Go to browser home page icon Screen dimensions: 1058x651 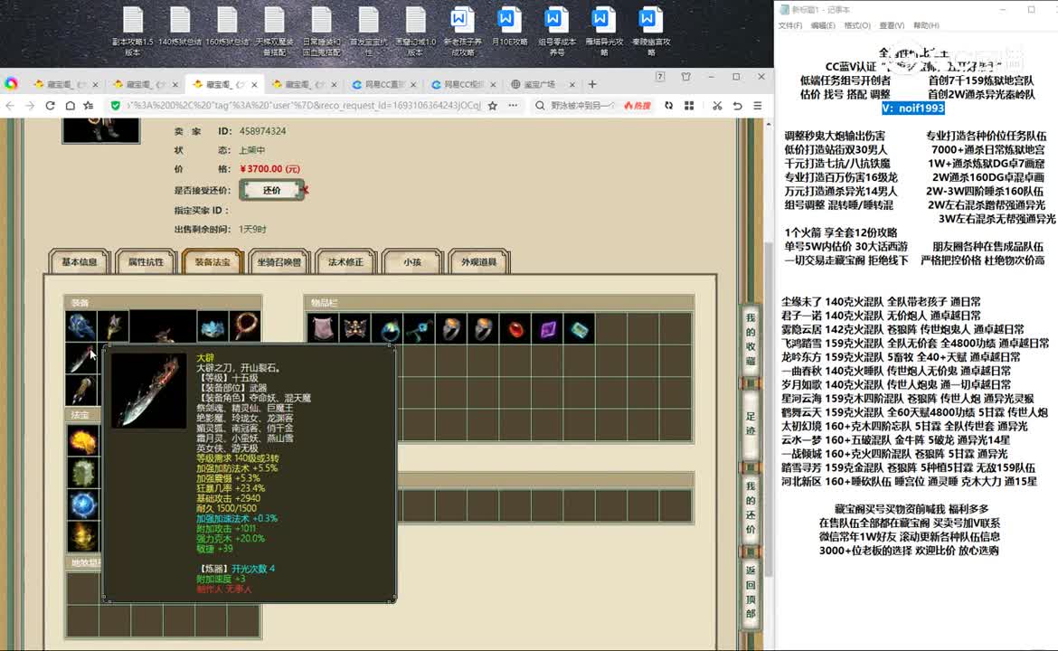[x=70, y=105]
